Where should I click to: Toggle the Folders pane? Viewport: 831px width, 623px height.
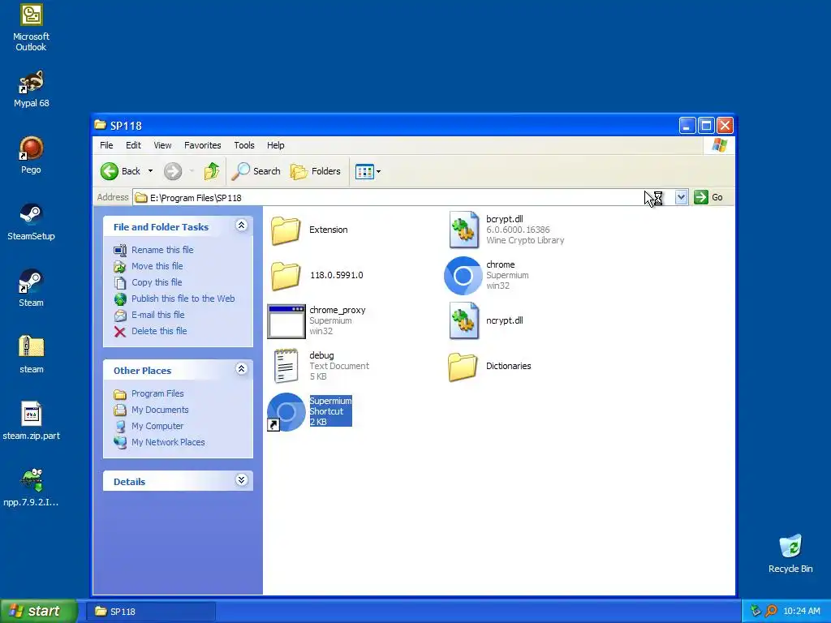[x=316, y=171]
